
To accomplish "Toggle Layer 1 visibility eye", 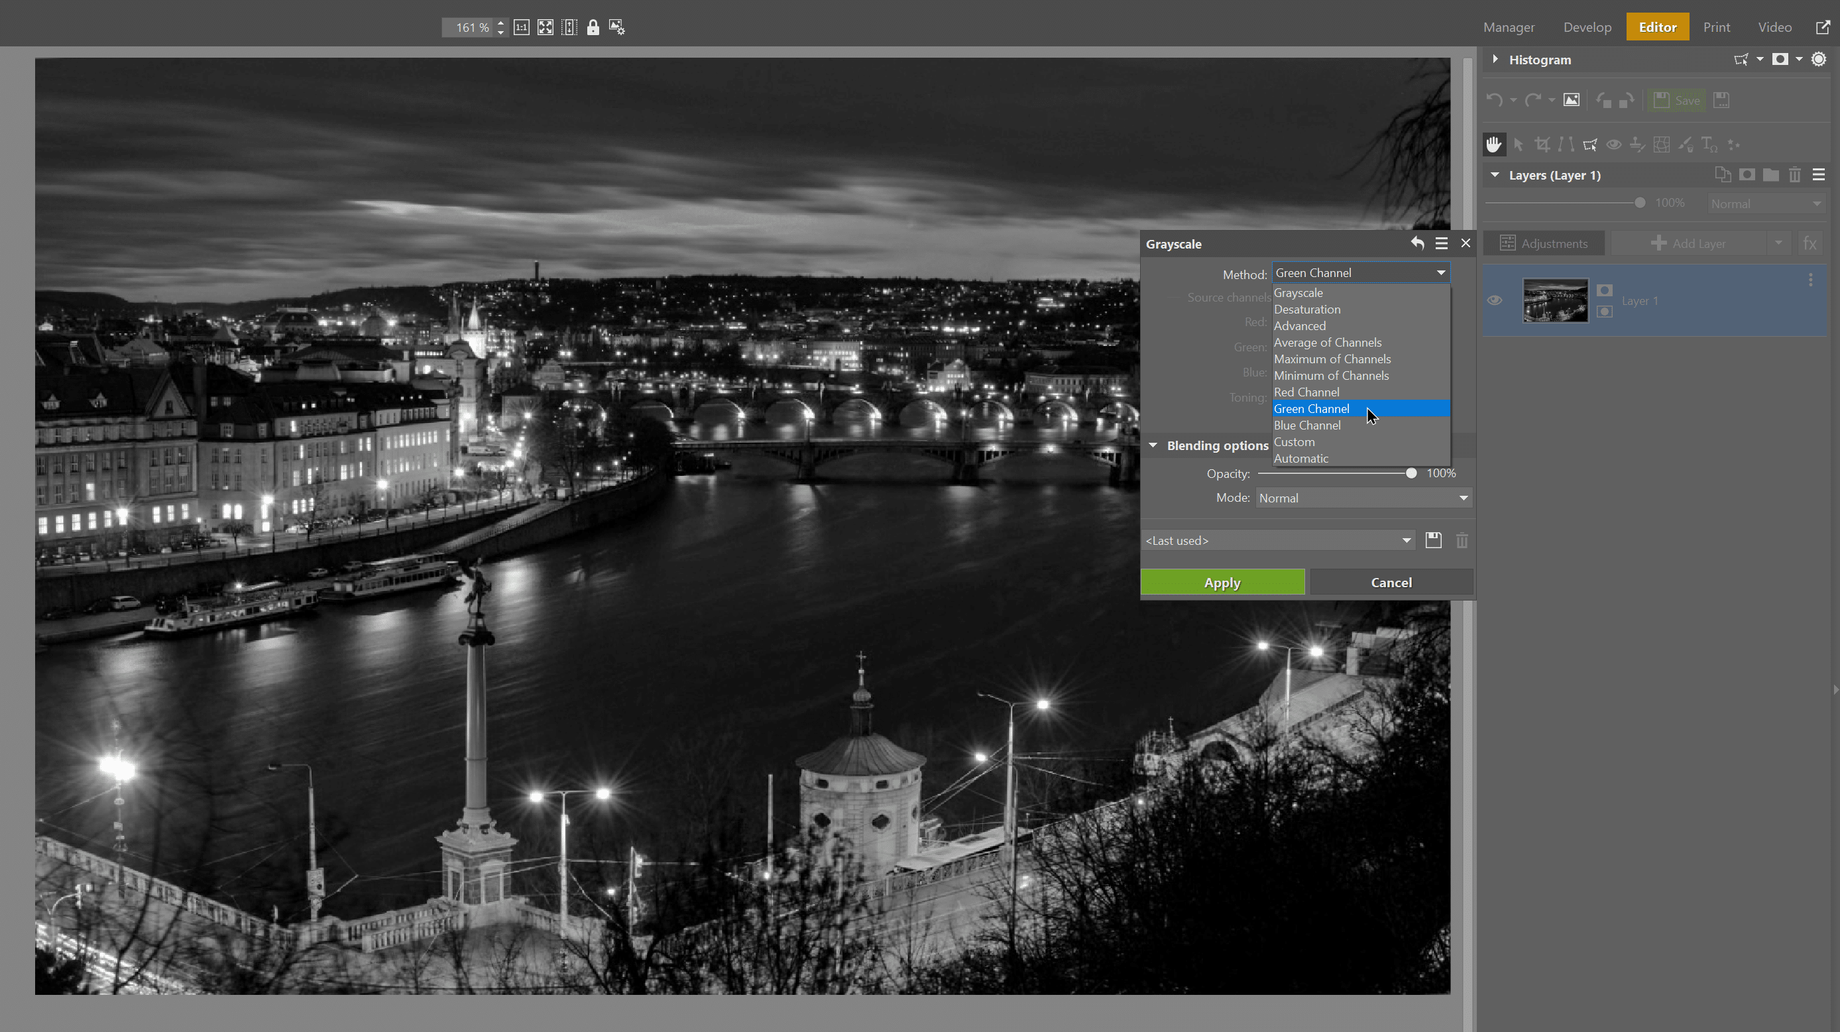I will coord(1494,300).
